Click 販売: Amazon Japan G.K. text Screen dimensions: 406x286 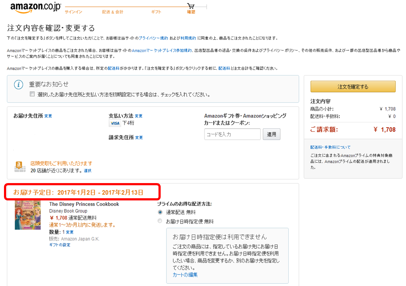(x=74, y=239)
